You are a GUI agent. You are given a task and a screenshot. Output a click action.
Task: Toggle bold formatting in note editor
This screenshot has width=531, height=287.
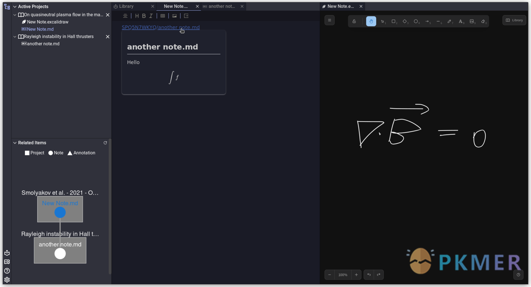(x=144, y=16)
